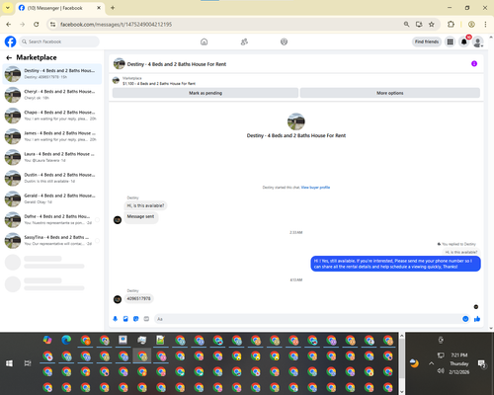Image resolution: width=494 pixels, height=395 pixels.
Task: Open the browser Extensions puzzle icon
Action: pyautogui.click(x=451, y=25)
